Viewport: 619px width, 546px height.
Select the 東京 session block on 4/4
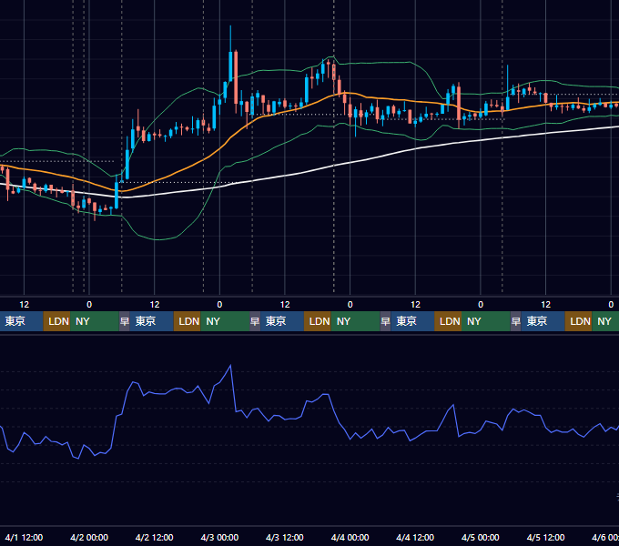(x=412, y=321)
